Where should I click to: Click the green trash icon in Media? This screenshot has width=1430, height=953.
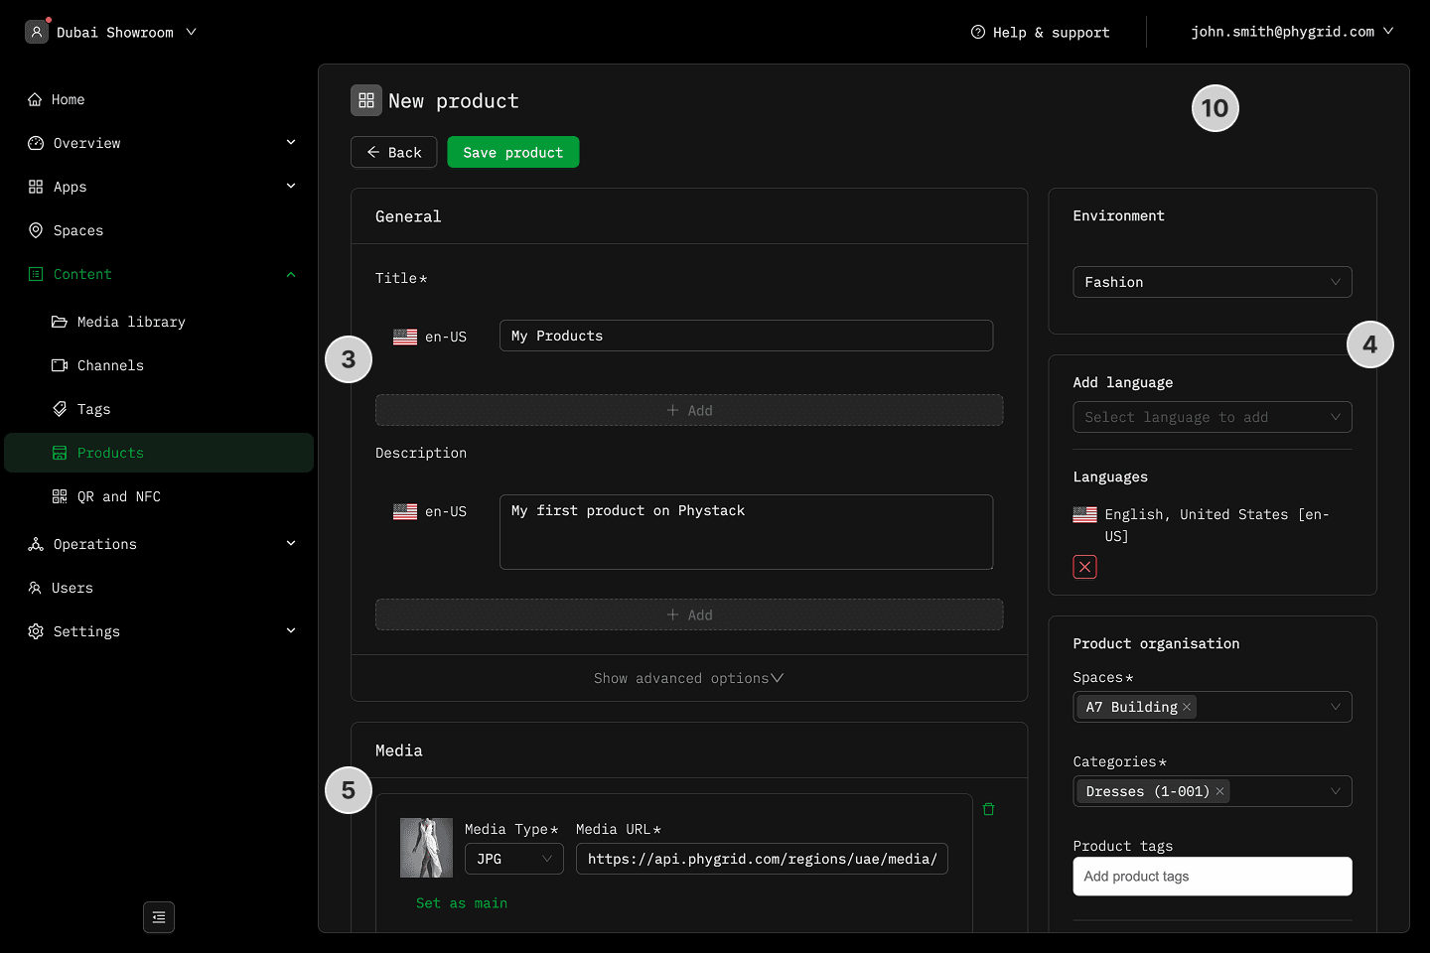(988, 809)
